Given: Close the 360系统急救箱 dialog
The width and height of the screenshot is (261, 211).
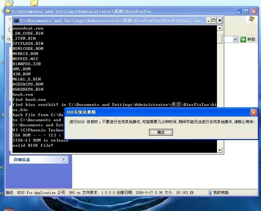Looking at the screenshot, I should pos(254,112).
